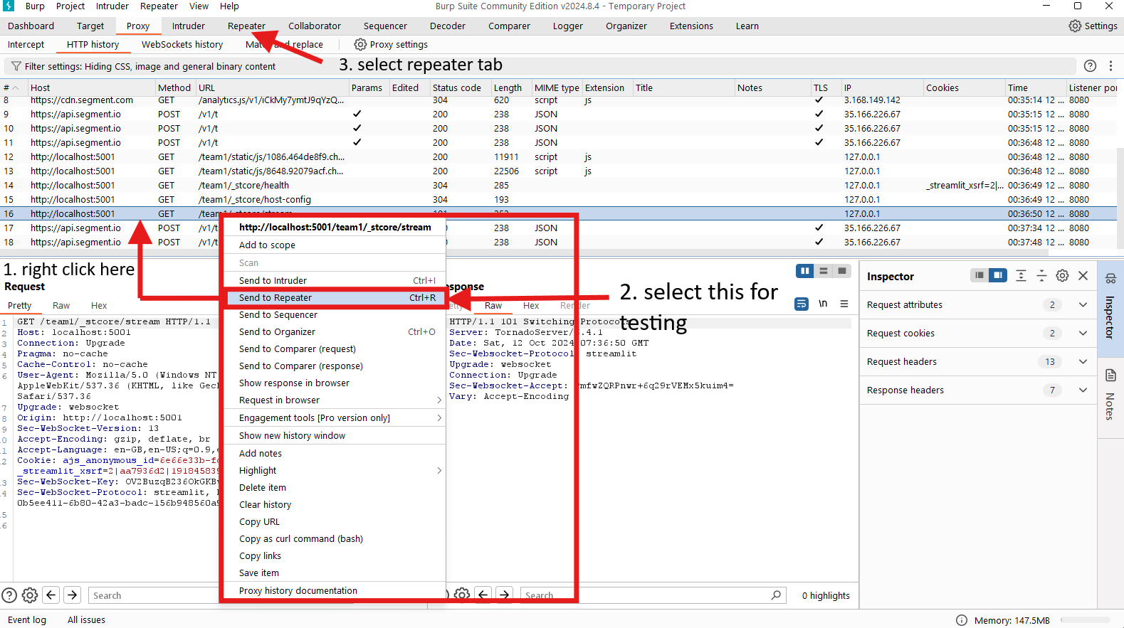Select history row 12 1086.464de8f9 script

559,156
